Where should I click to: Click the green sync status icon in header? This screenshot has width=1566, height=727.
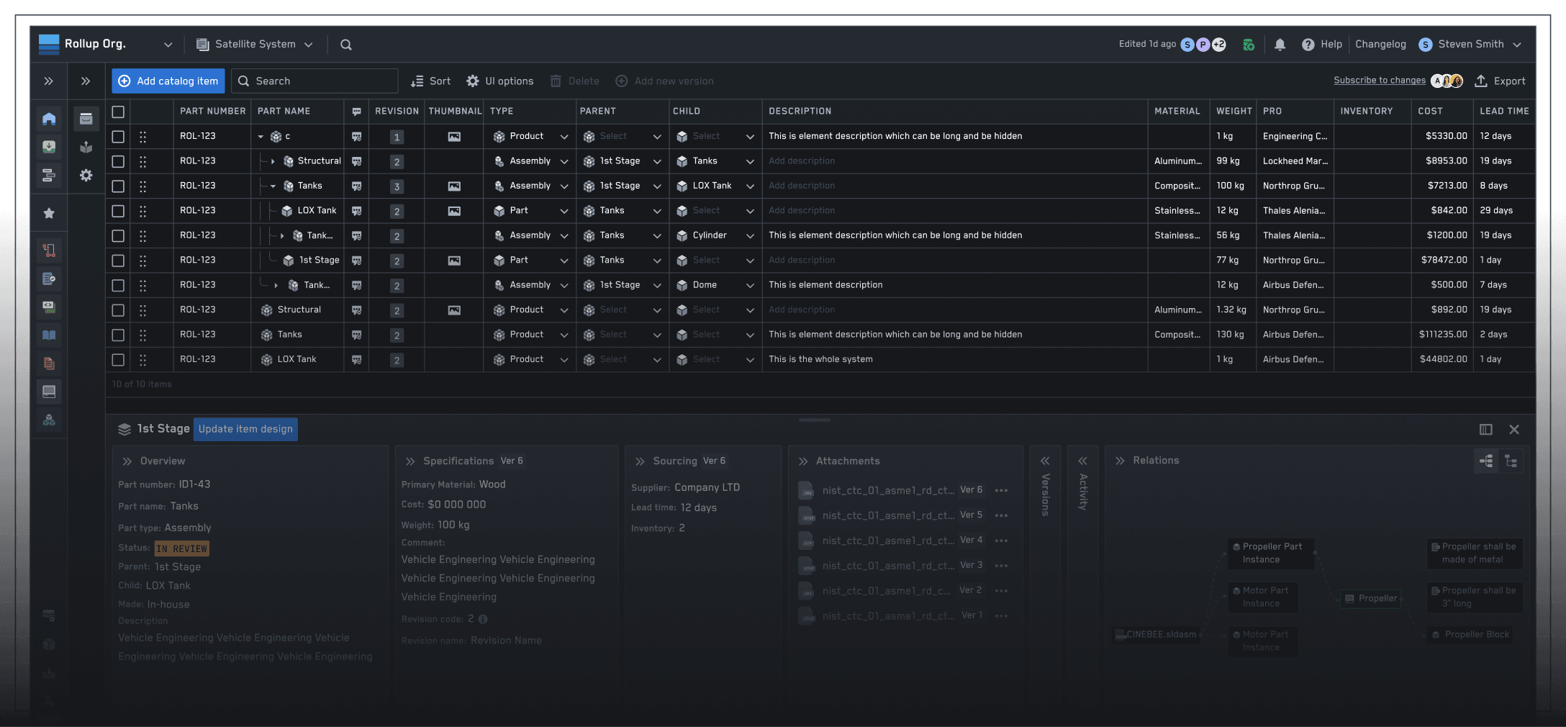[1249, 45]
